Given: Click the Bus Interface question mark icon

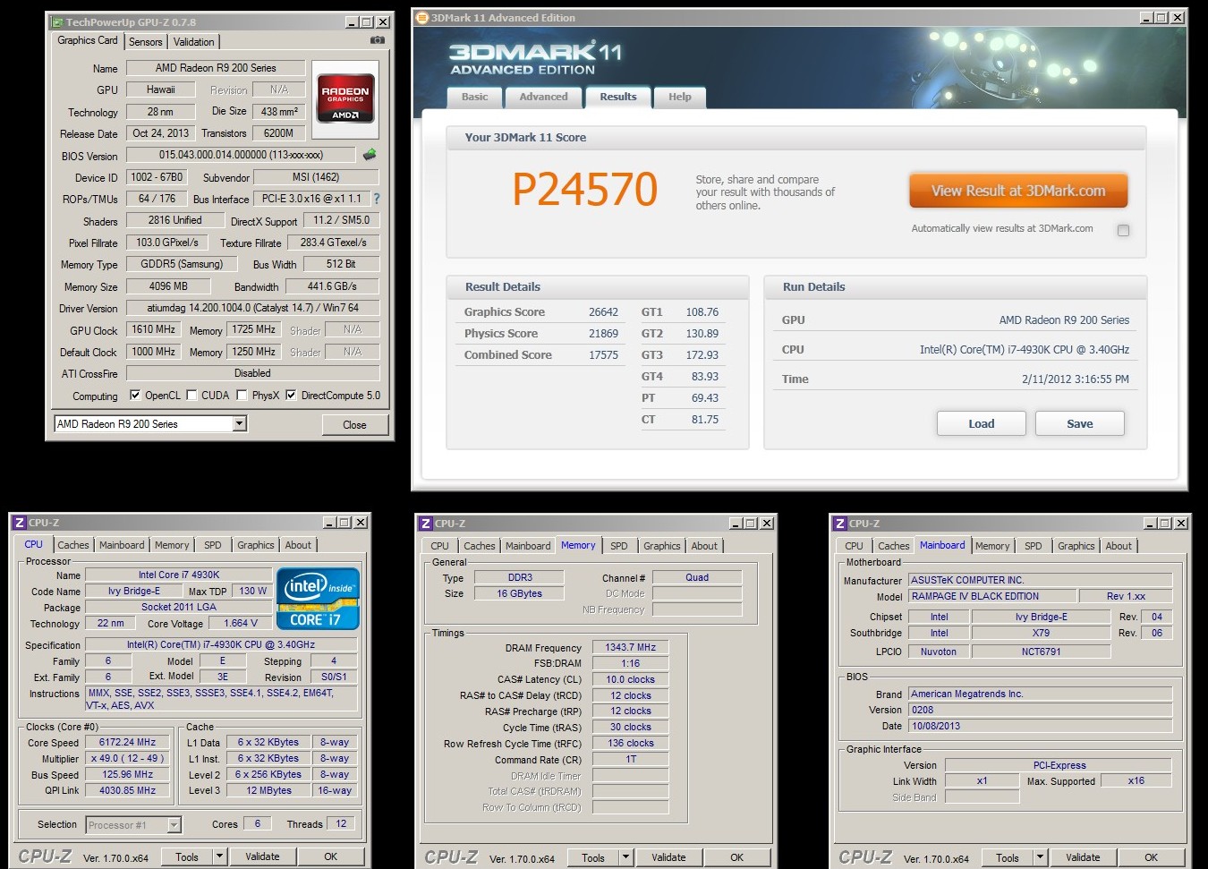Looking at the screenshot, I should (377, 199).
